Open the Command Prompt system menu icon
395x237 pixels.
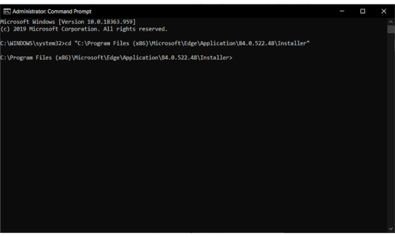point(6,11)
